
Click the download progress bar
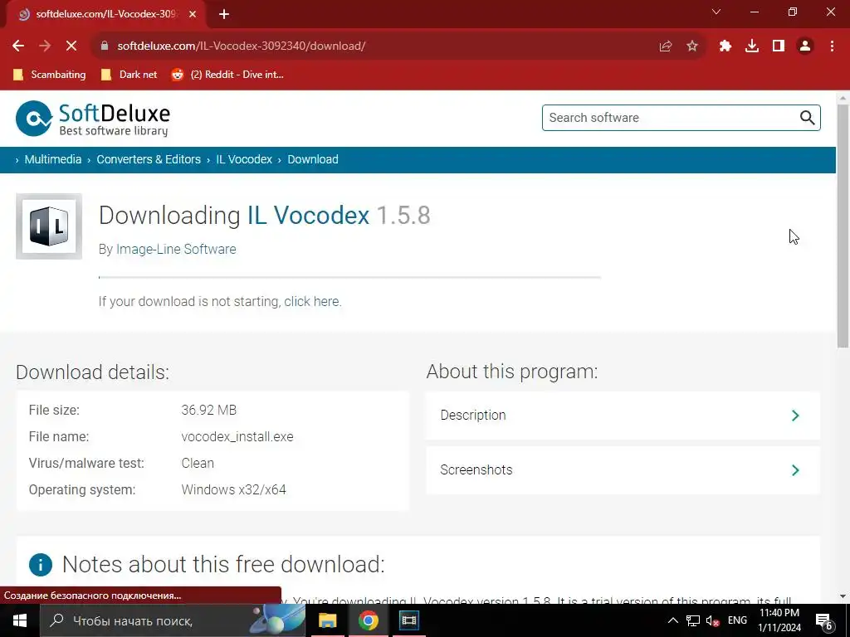point(349,277)
